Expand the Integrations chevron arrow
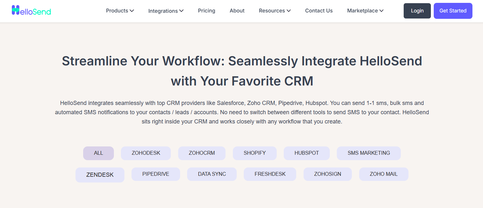The height and width of the screenshot is (208, 483). click(181, 11)
